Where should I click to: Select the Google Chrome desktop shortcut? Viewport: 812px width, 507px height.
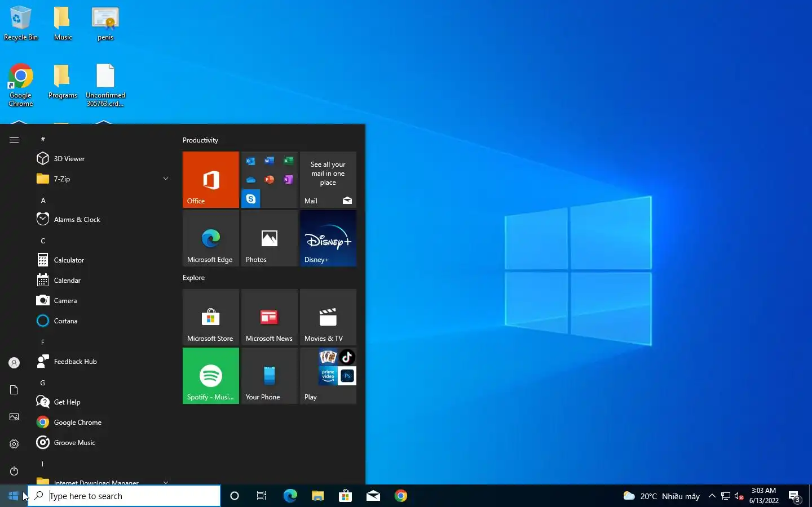(21, 86)
